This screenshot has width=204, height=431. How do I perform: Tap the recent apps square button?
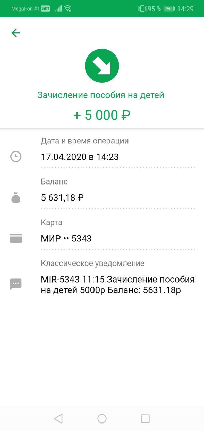coord(145,418)
